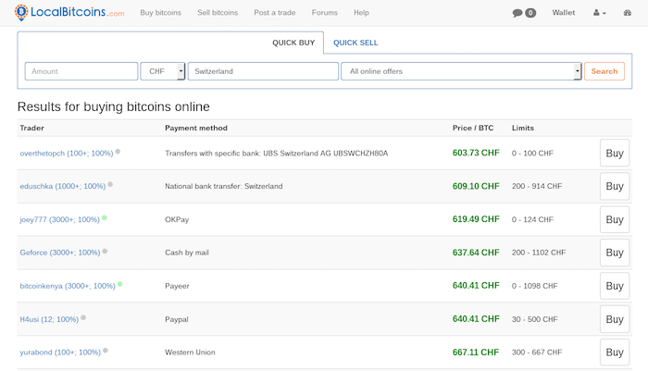Focus the Amount input field
648x371 pixels.
(81, 71)
